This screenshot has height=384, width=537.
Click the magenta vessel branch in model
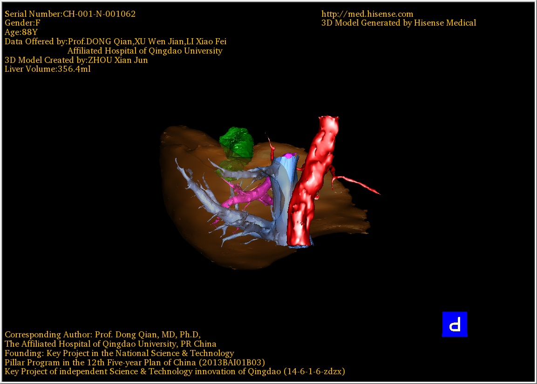(247, 196)
